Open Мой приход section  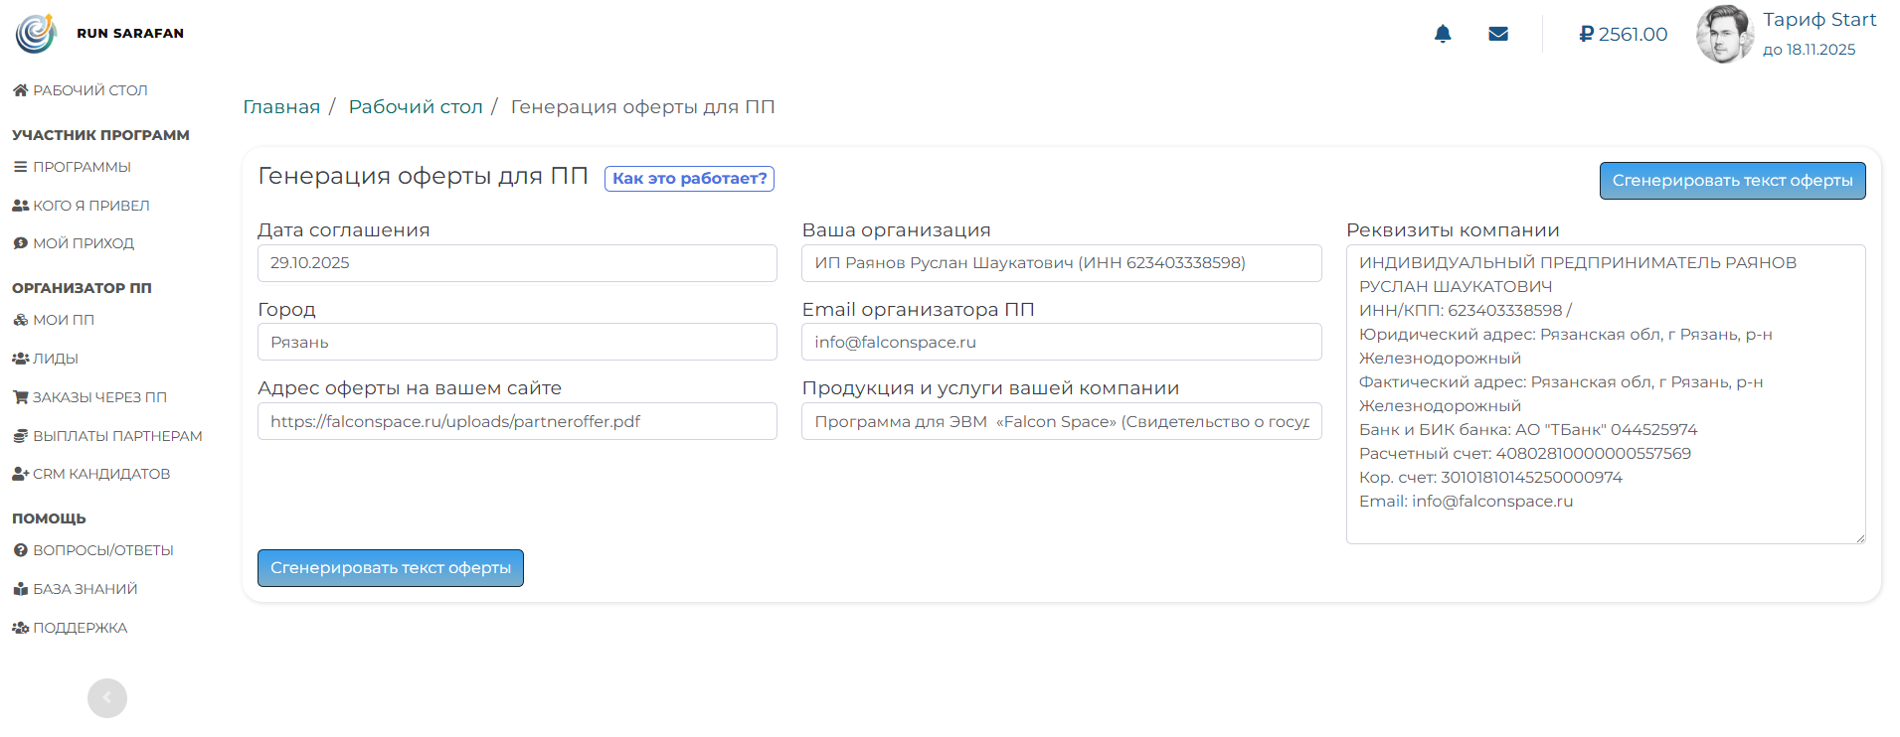pos(74,243)
